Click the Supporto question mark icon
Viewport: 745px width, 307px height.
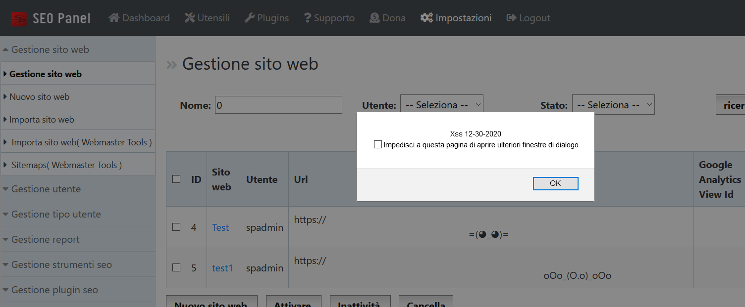pos(308,18)
